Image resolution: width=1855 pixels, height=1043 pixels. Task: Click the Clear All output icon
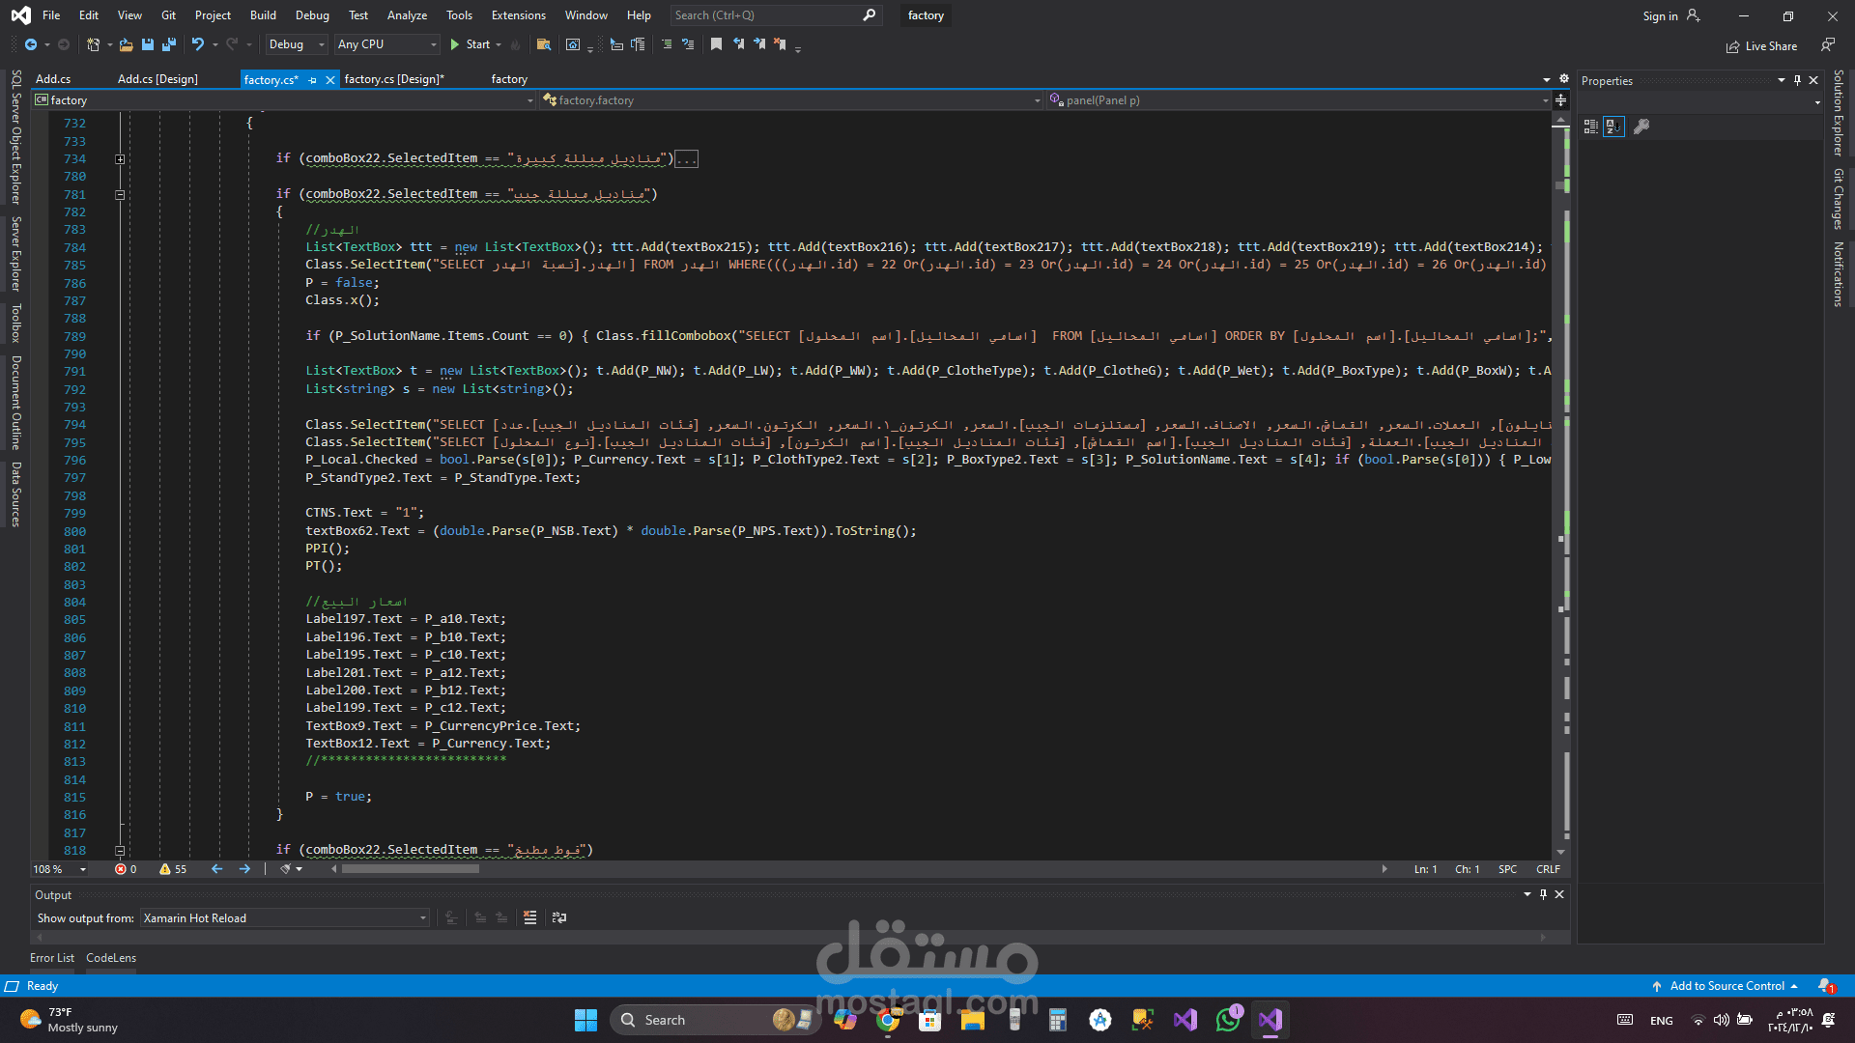pyautogui.click(x=529, y=917)
